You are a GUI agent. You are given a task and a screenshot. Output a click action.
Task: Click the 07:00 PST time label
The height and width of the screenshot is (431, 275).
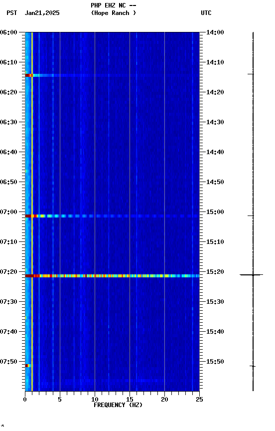8,212
